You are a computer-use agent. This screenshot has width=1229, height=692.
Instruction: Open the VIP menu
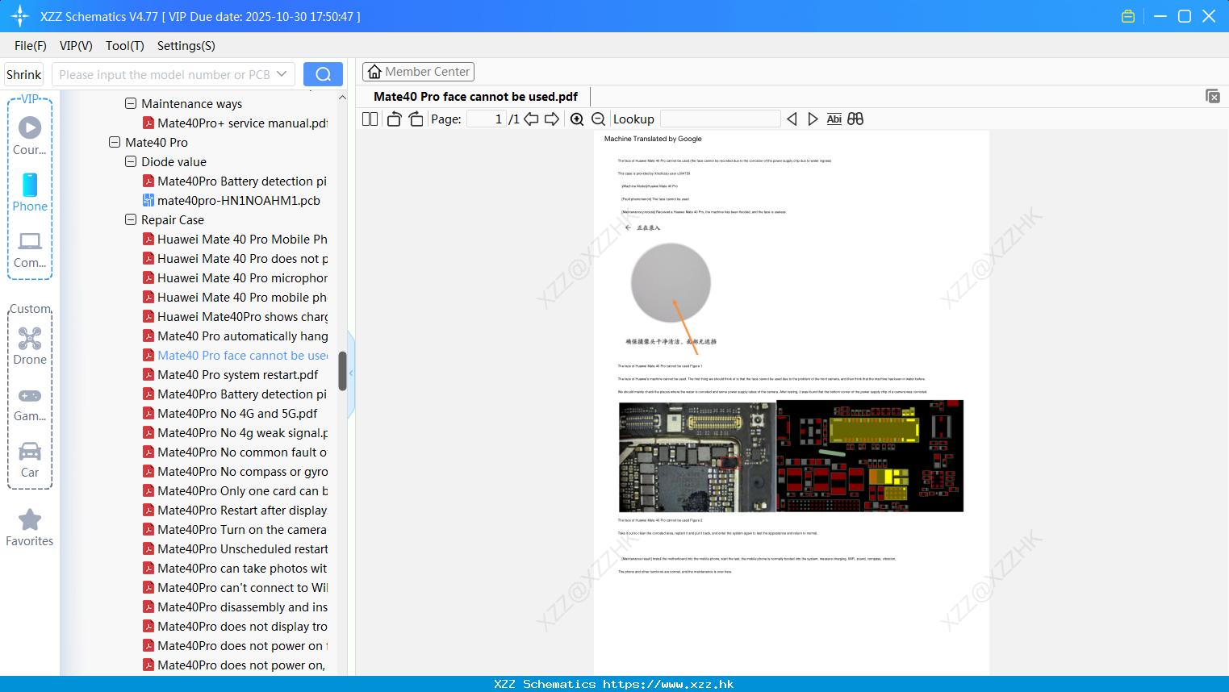click(76, 45)
